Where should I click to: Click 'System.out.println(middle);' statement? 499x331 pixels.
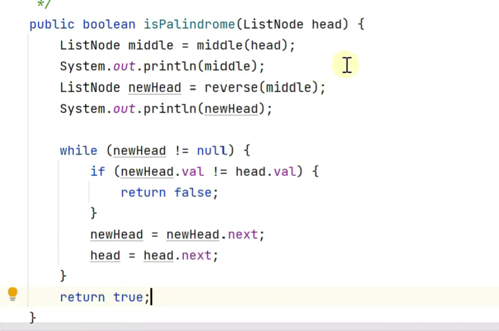[x=163, y=66]
